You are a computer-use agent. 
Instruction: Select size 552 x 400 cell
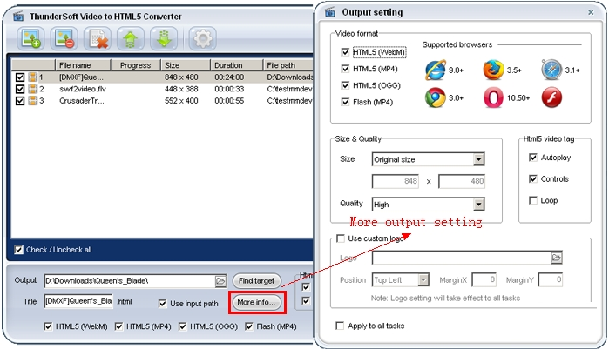pyautogui.click(x=181, y=101)
